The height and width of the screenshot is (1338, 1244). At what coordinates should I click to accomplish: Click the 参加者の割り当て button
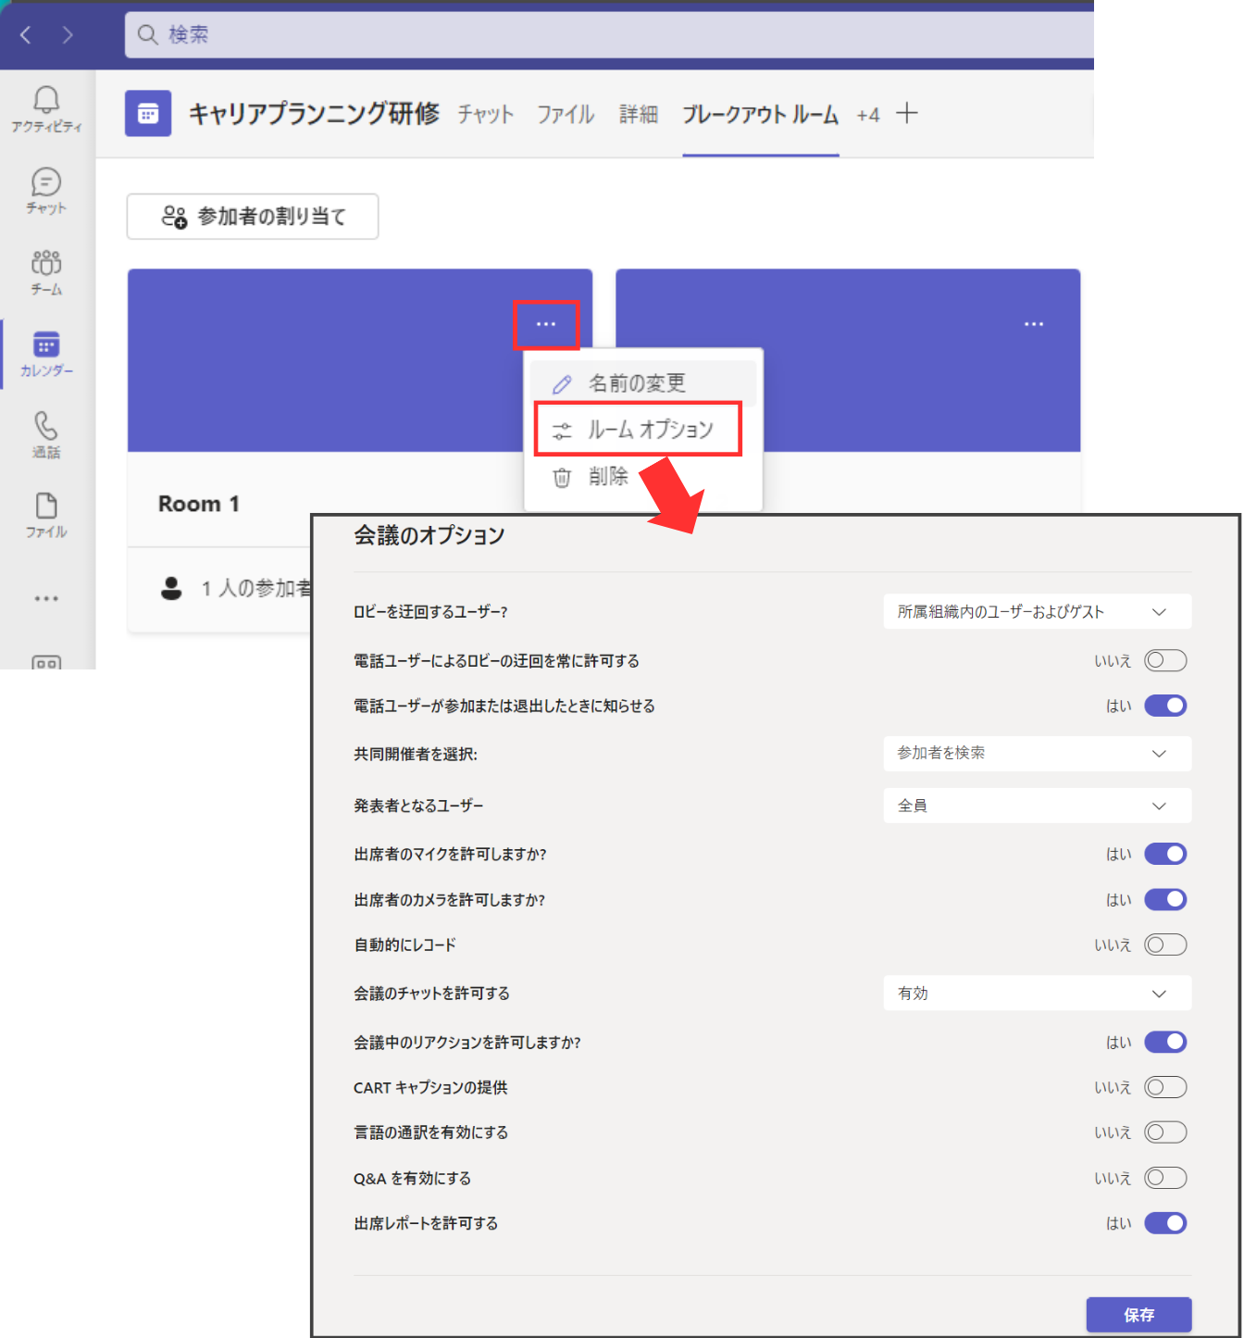[253, 217]
